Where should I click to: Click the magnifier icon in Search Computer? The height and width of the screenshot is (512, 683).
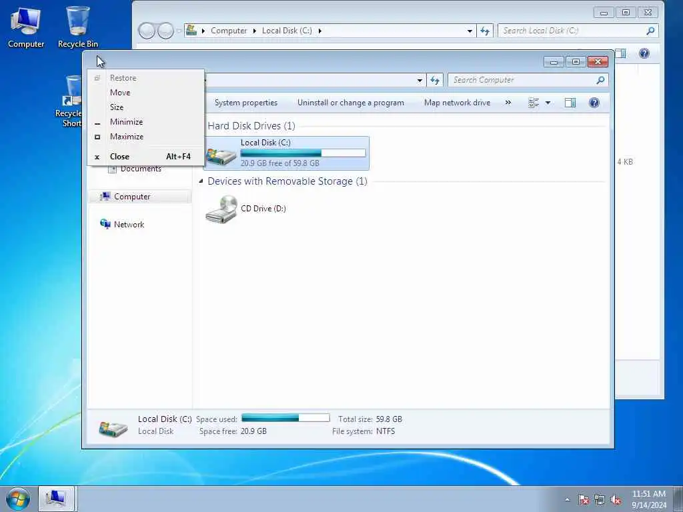tap(600, 80)
